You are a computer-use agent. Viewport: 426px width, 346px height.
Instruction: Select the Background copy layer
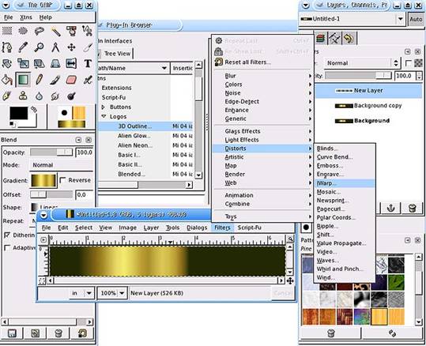(x=369, y=106)
